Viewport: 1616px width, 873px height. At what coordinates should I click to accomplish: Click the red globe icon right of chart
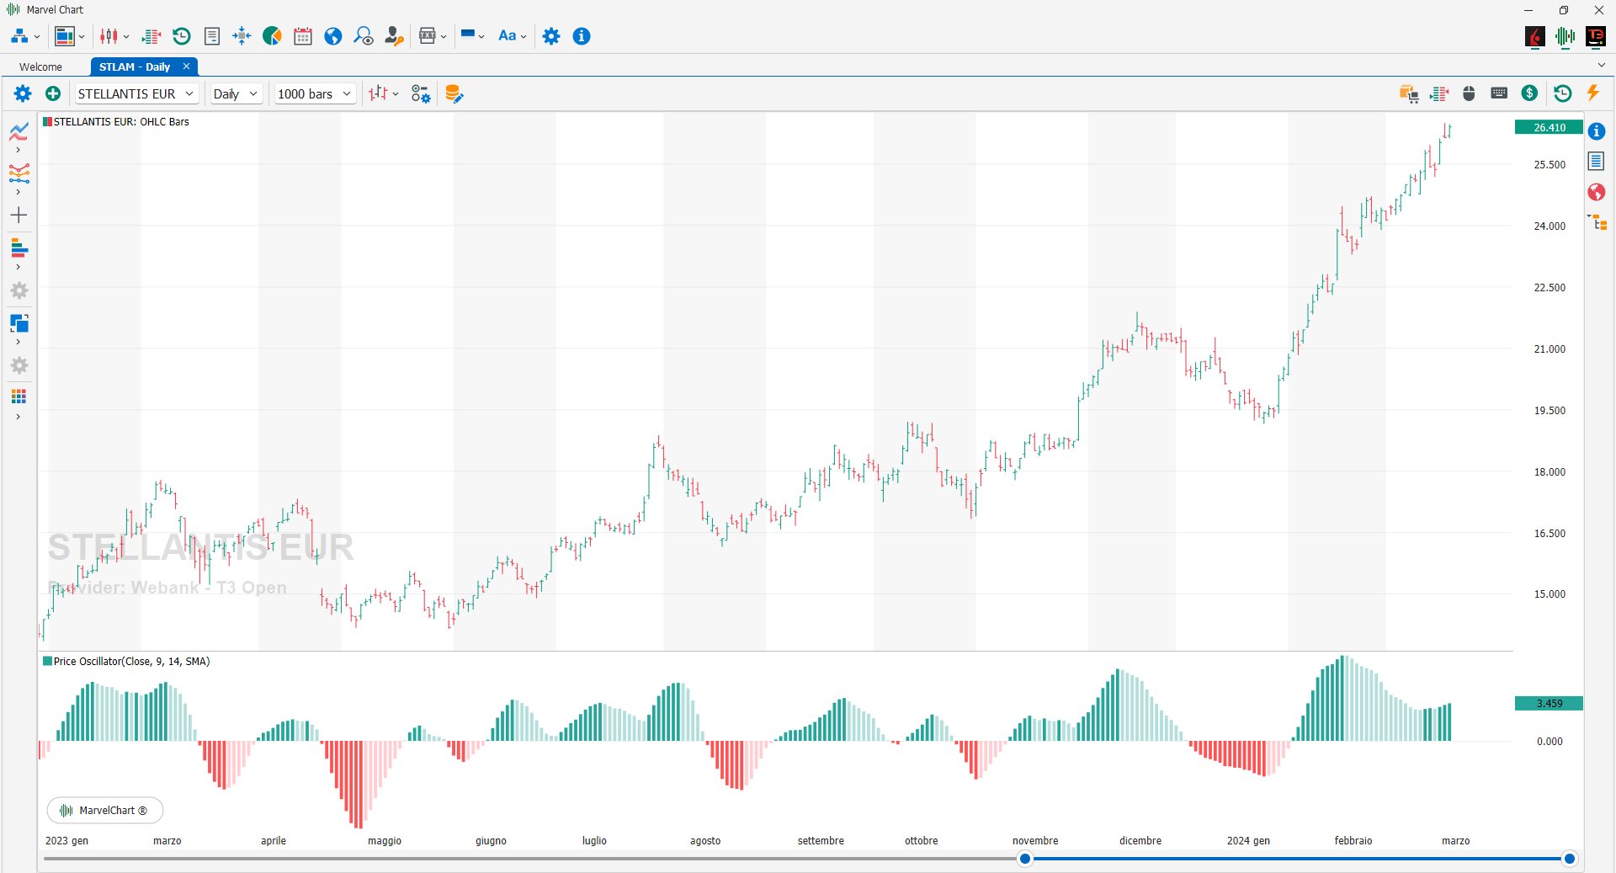point(1597,192)
